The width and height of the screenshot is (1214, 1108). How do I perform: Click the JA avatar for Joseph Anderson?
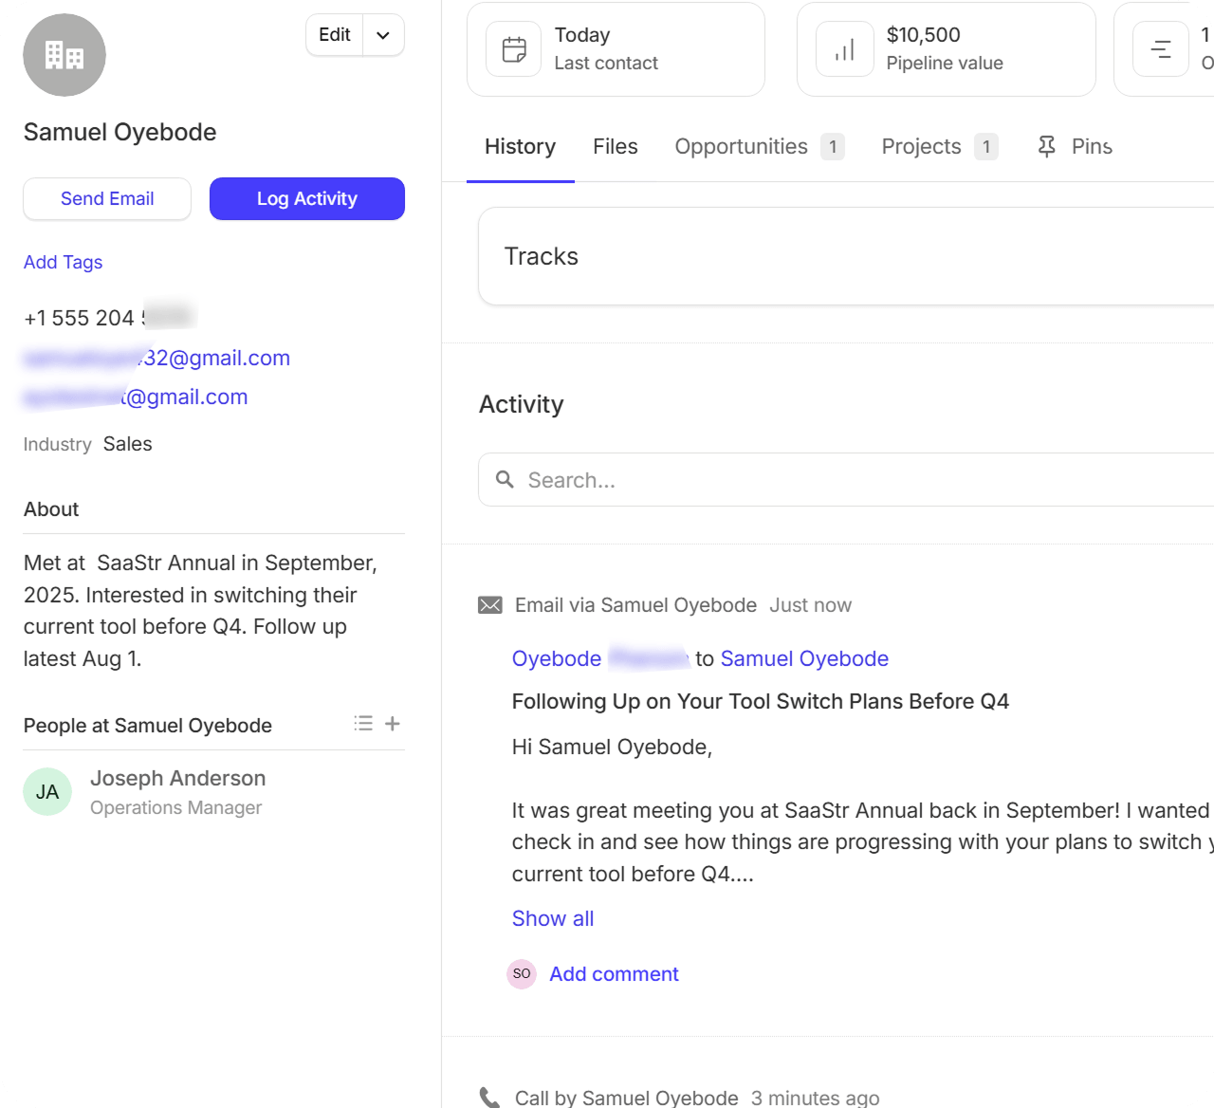[47, 792]
